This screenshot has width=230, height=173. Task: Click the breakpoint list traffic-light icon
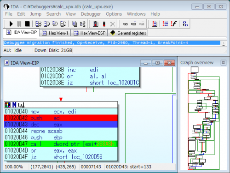(96, 24)
